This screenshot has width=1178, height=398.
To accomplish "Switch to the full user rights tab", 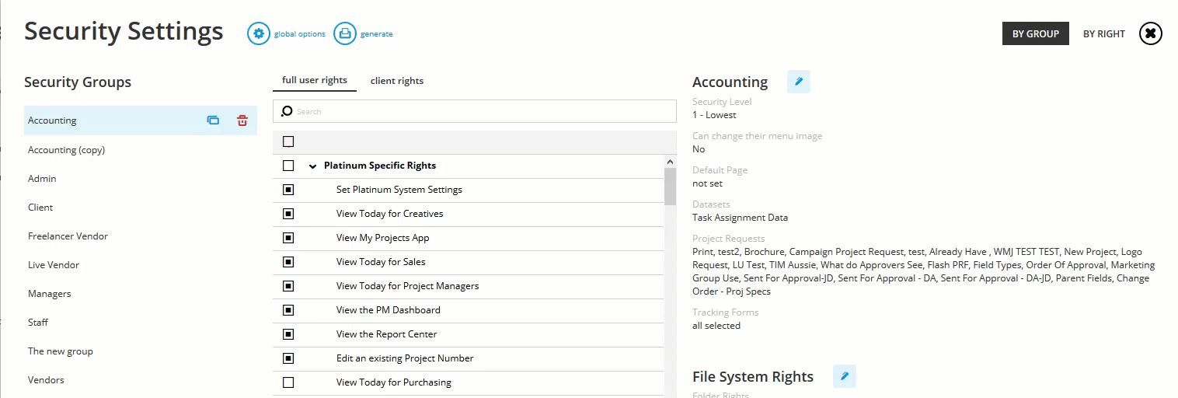I will (x=315, y=80).
